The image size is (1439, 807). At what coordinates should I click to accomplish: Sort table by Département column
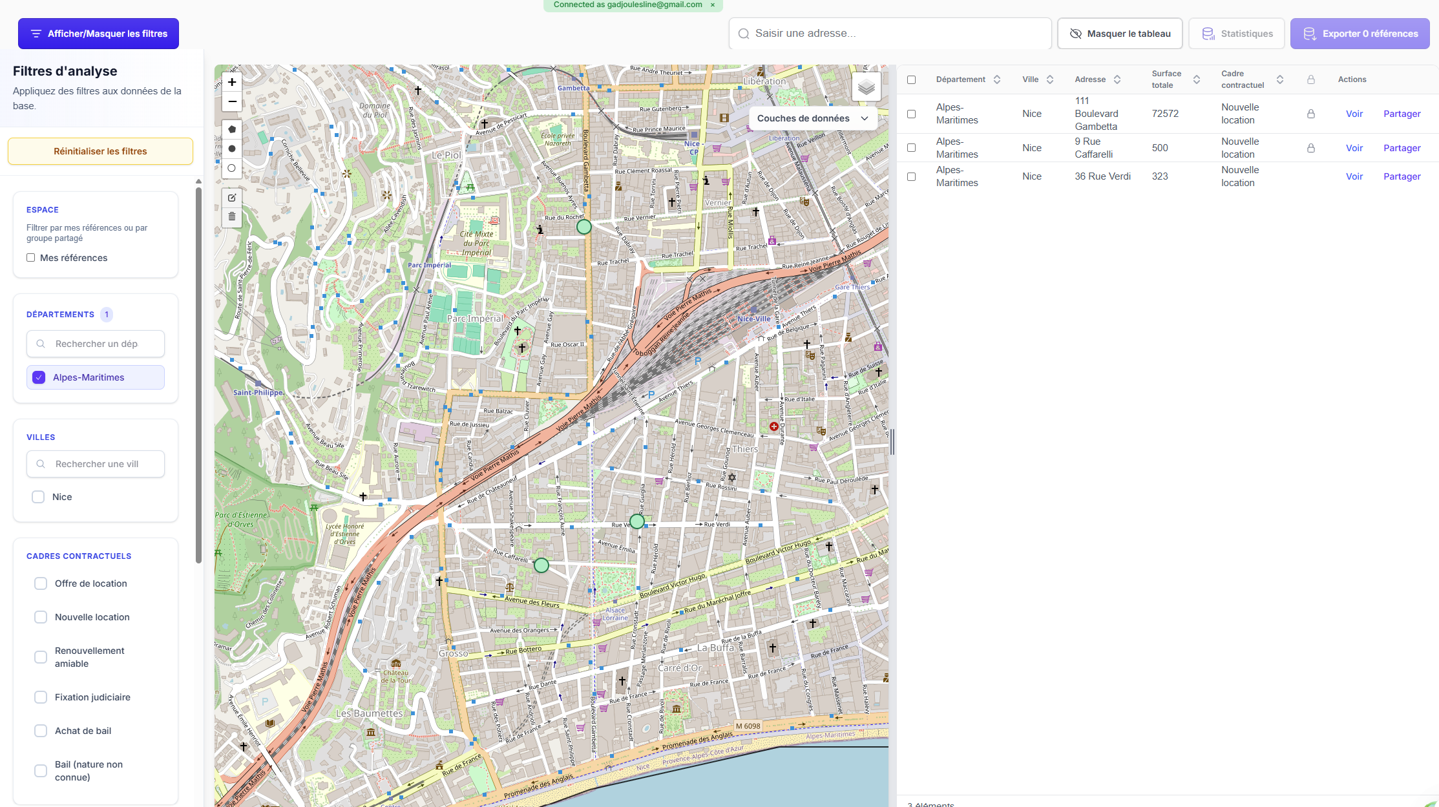(x=997, y=79)
